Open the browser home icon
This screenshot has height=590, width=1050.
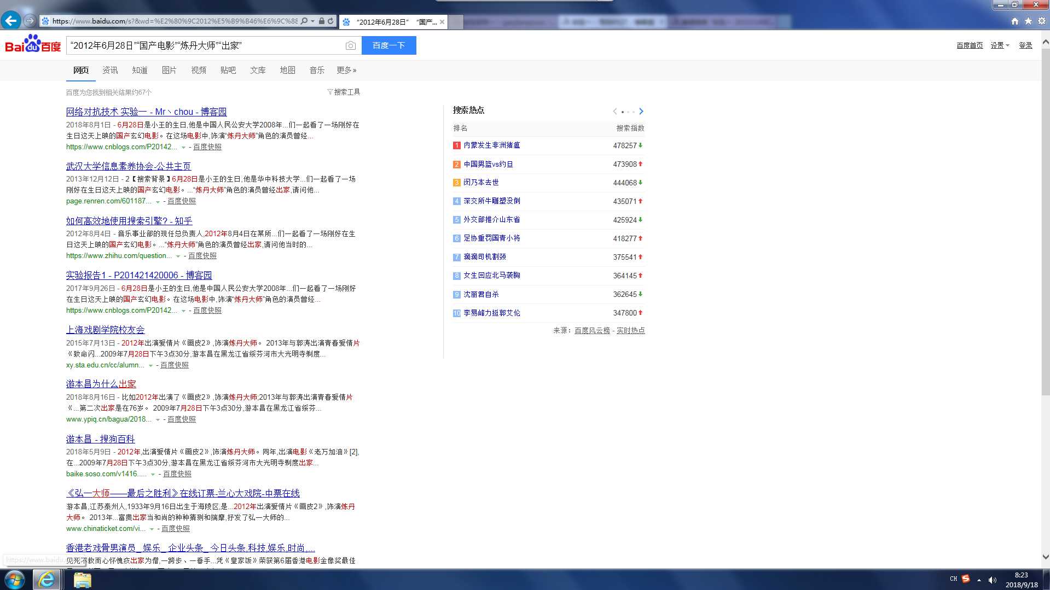click(1015, 21)
